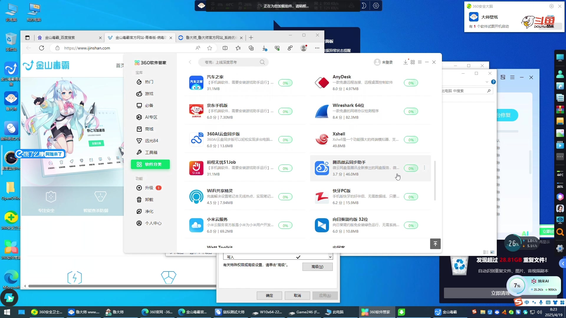Open 此电脑 desktop icon

(11, 12)
